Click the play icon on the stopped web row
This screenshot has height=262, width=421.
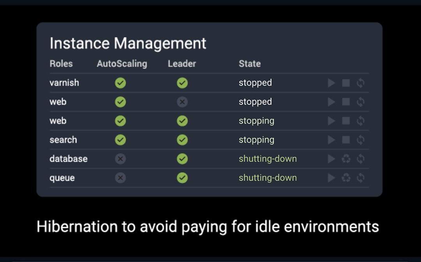click(332, 102)
